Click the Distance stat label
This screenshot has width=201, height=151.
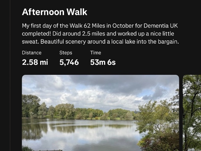(x=32, y=53)
